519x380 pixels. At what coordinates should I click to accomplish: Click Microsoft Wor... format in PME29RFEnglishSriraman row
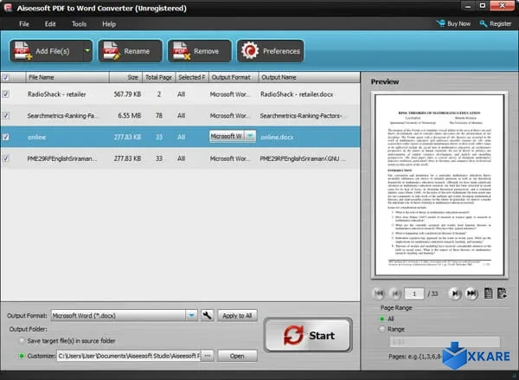[x=230, y=158]
